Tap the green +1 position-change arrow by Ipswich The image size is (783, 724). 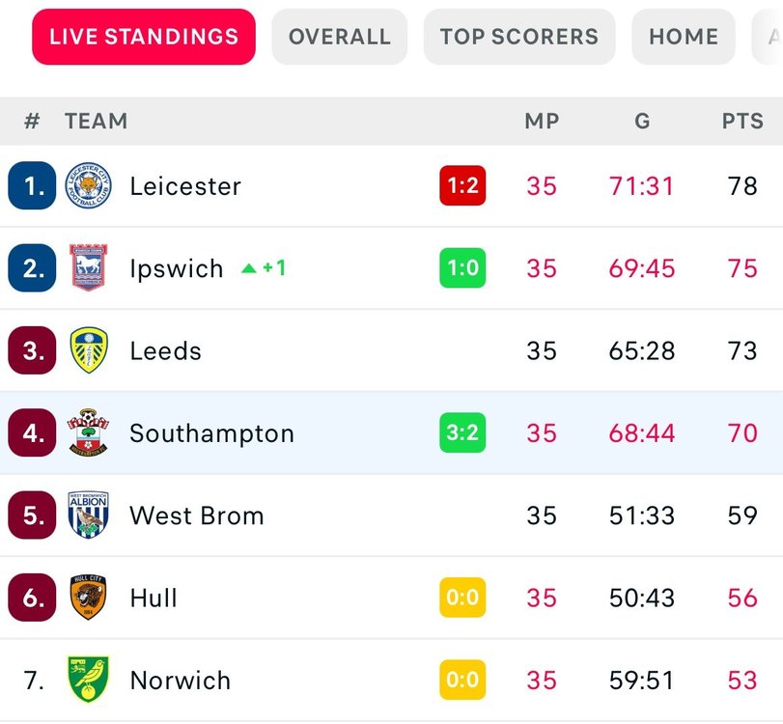tap(264, 268)
